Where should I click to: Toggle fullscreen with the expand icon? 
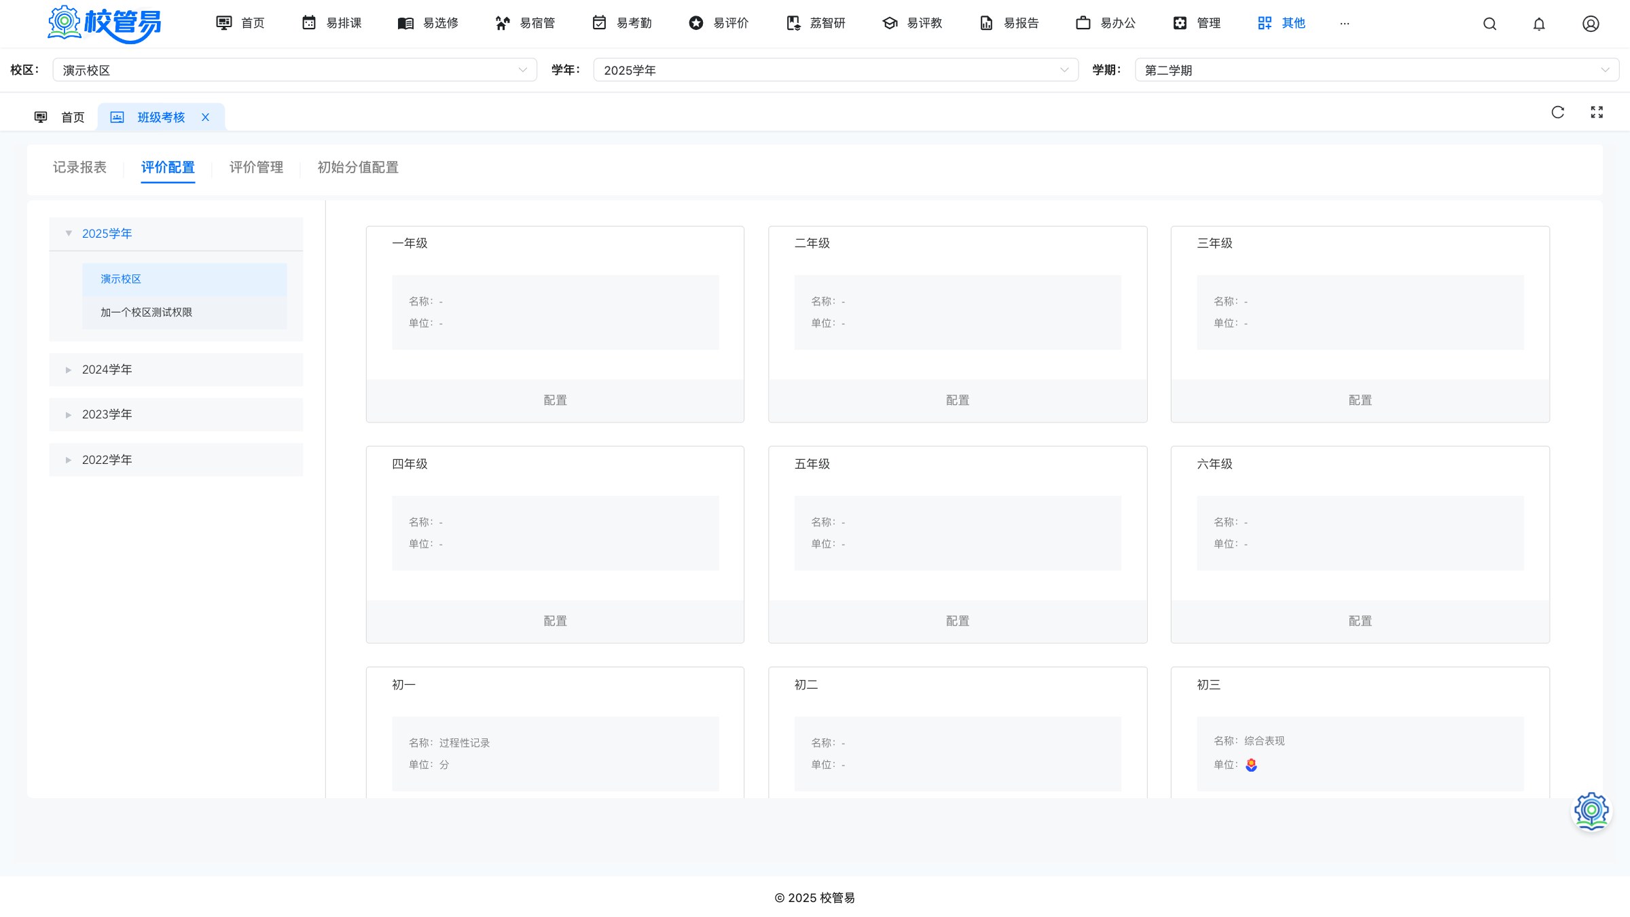(x=1597, y=112)
